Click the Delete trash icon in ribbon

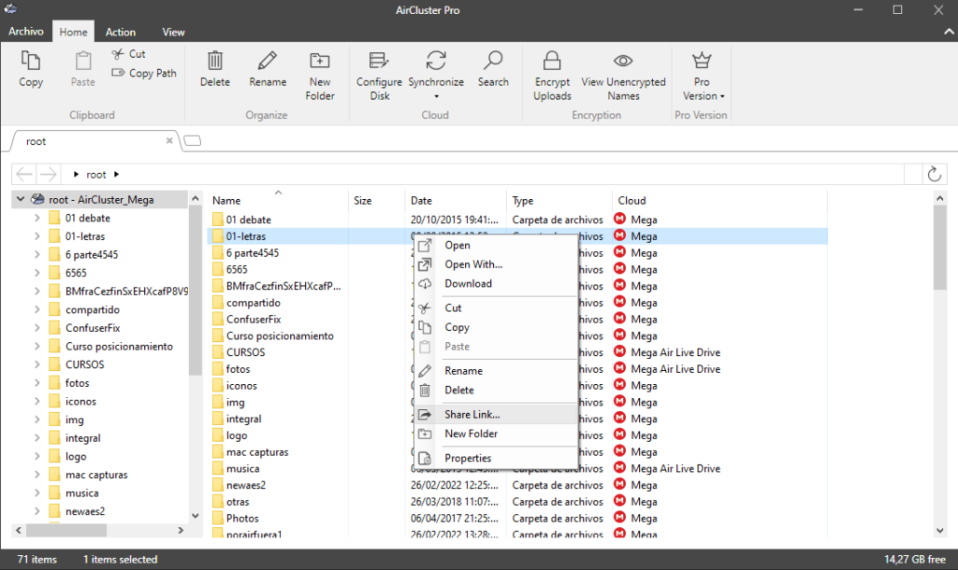[215, 61]
